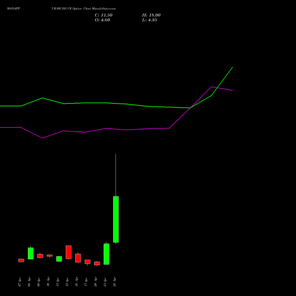The width and height of the screenshot is (296, 296).
Task: Click the high value H: 18.00
Action: pyautogui.click(x=151, y=15)
